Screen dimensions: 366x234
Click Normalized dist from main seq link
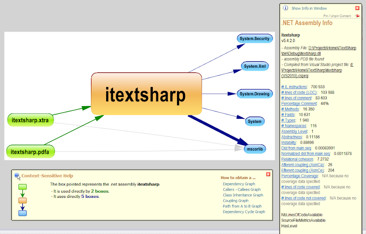[306, 154]
